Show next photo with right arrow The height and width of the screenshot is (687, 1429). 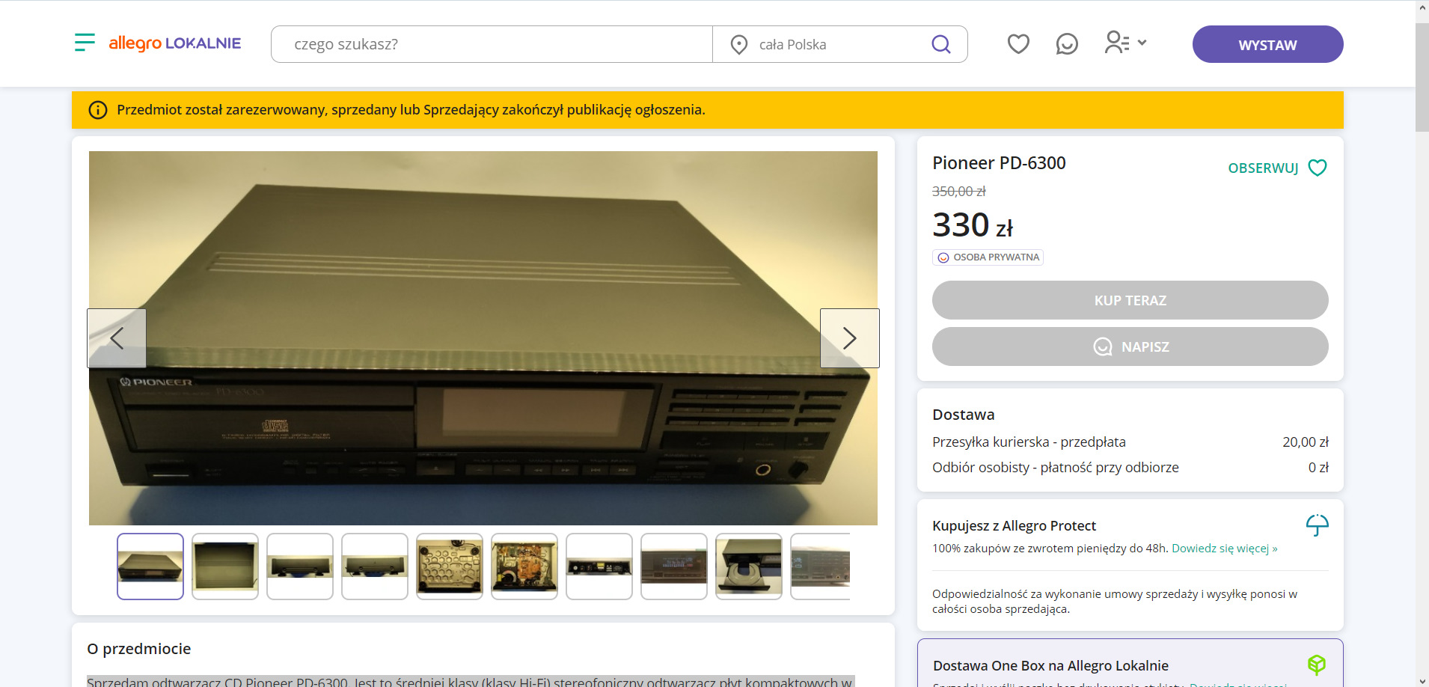point(850,338)
